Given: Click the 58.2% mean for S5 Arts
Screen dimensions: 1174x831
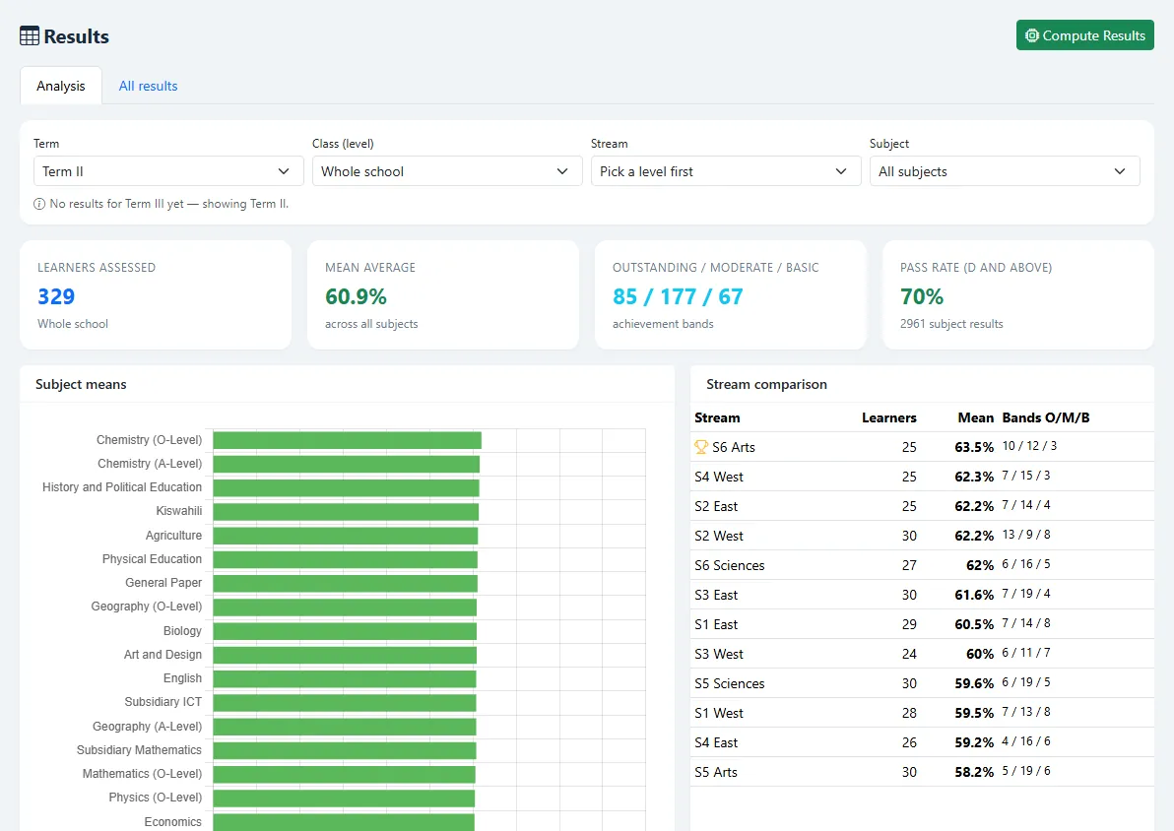Looking at the screenshot, I should (974, 772).
